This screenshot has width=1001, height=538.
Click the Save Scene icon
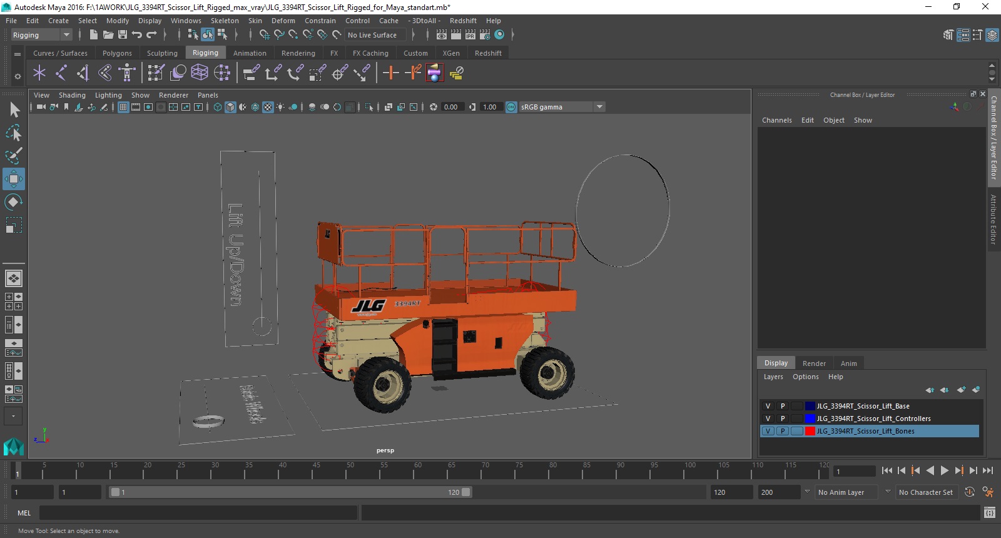coord(123,35)
